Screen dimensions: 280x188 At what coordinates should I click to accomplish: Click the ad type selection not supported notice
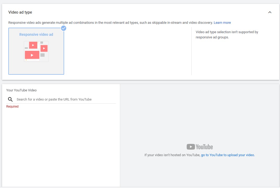click(x=227, y=35)
